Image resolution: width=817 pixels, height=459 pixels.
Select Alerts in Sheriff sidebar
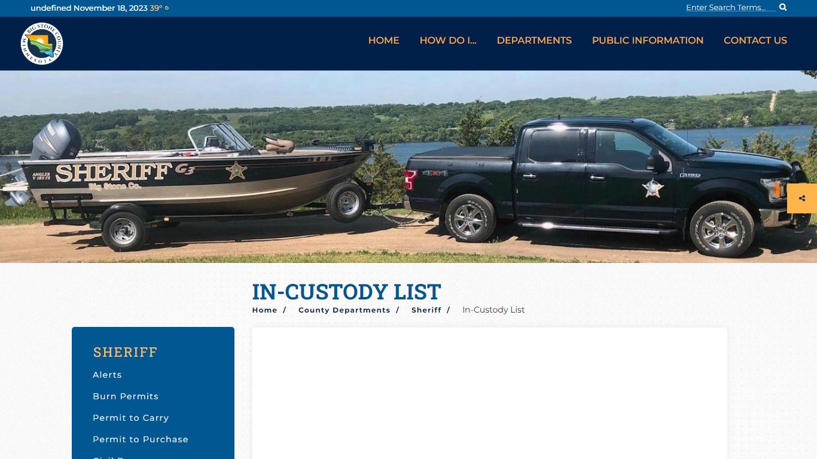click(107, 375)
